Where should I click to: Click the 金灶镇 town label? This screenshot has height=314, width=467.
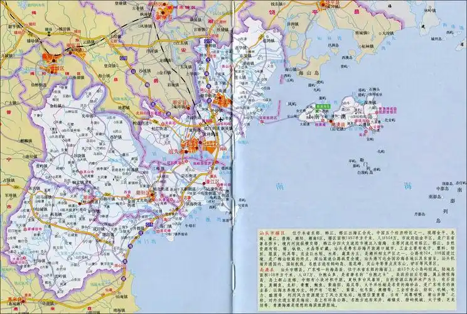coord(55,106)
